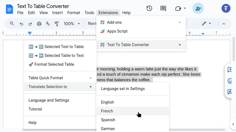236x132 pixels.
Task: Collapse the toolbar with the up chevron
Action: coord(224,24)
